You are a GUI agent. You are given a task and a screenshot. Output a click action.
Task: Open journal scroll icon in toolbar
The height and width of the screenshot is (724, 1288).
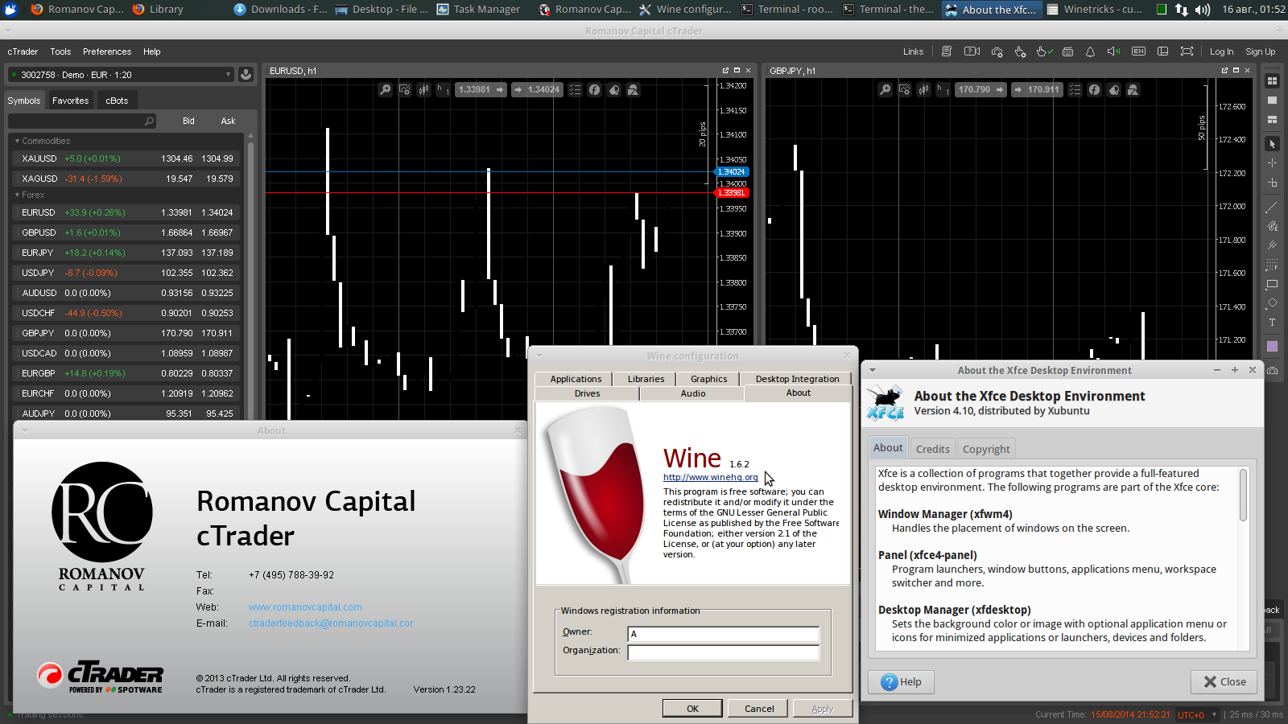point(947,51)
